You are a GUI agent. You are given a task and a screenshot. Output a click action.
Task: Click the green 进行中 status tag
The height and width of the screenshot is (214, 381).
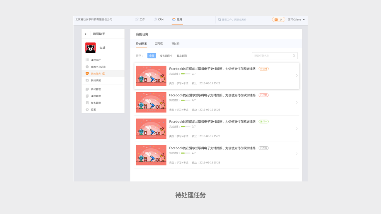pos(263,122)
